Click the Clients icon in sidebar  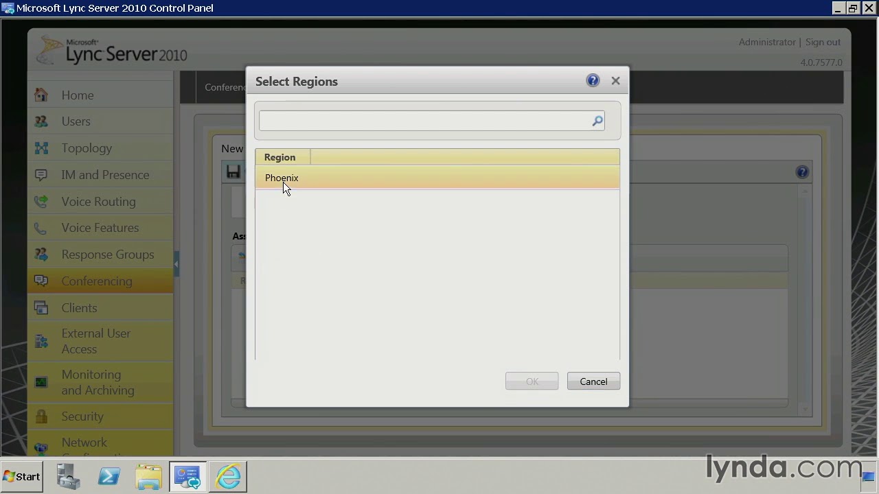tap(41, 308)
